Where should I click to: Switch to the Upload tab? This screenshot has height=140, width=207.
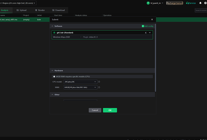pos(21,10)
